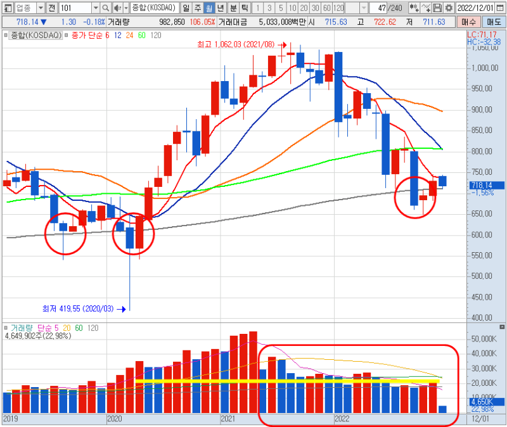Click the pink 5 volume average label

pos(56,328)
